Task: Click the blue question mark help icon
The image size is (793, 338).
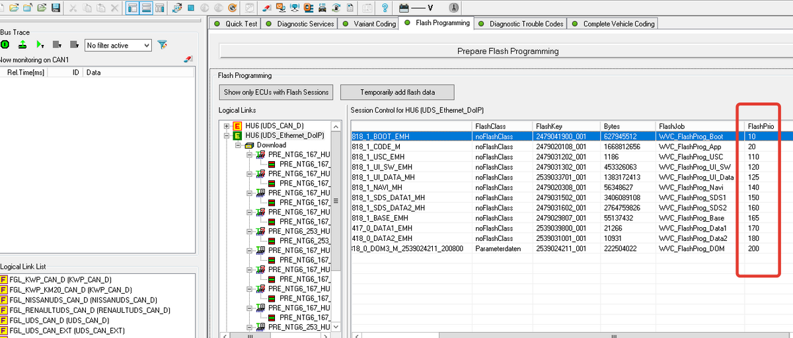Action: [x=385, y=8]
